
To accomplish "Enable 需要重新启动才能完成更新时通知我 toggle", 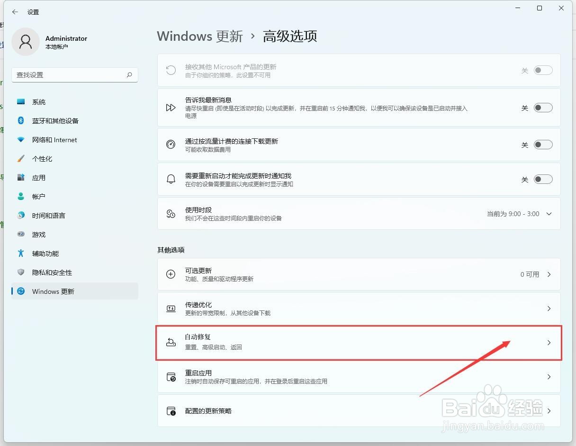I will click(x=543, y=179).
